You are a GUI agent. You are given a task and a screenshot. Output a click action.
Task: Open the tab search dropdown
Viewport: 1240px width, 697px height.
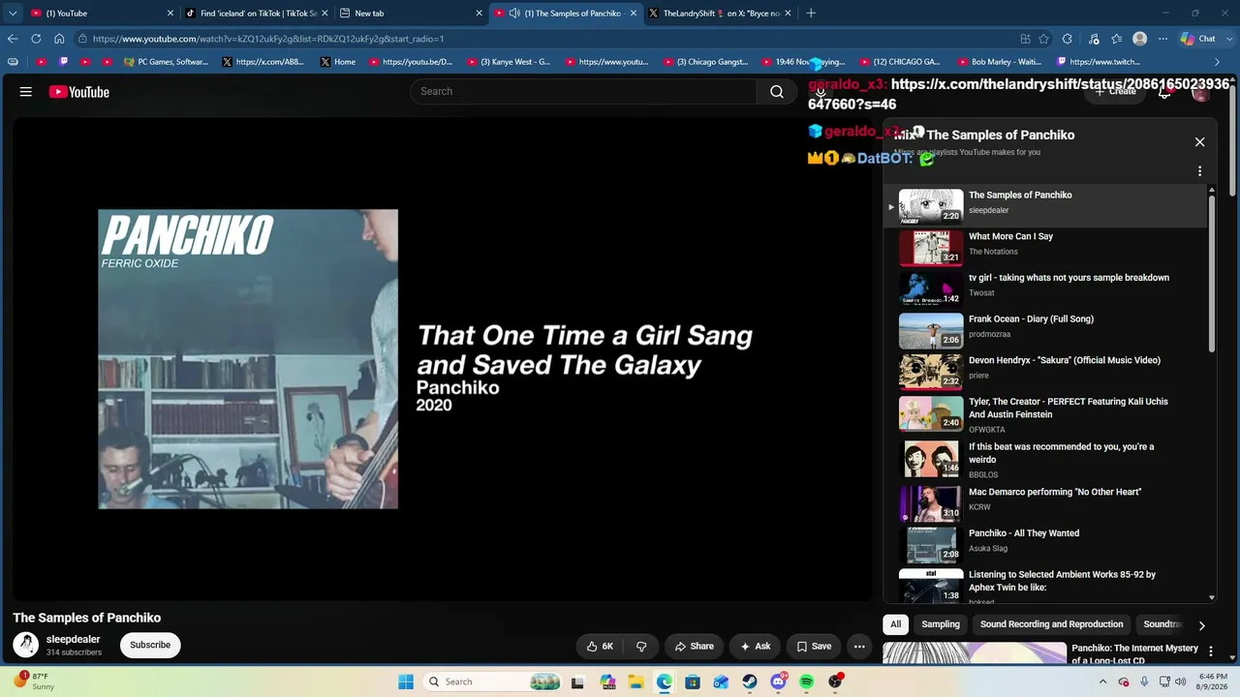(13, 14)
